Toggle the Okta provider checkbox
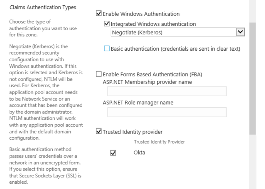 (x=113, y=153)
